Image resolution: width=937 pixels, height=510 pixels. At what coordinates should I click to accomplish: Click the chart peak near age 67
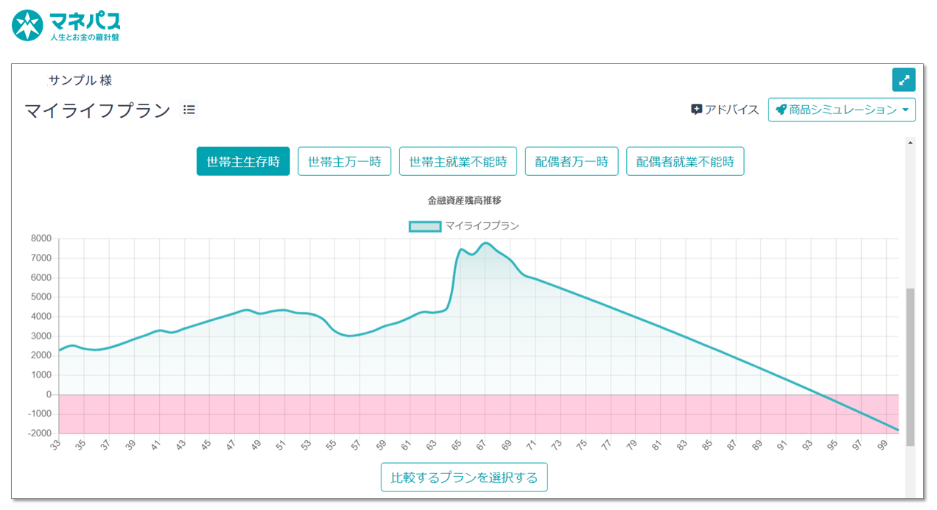point(485,243)
